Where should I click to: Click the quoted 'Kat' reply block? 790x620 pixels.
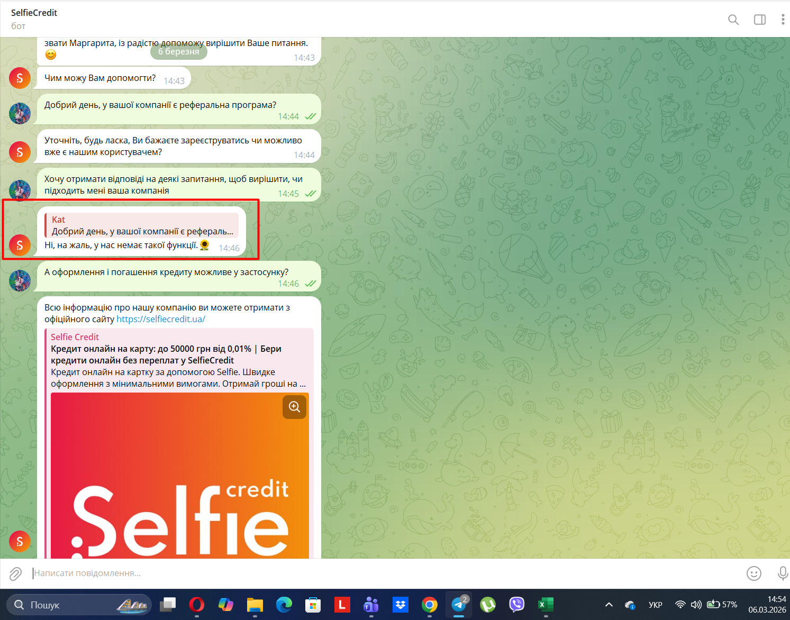[142, 225]
